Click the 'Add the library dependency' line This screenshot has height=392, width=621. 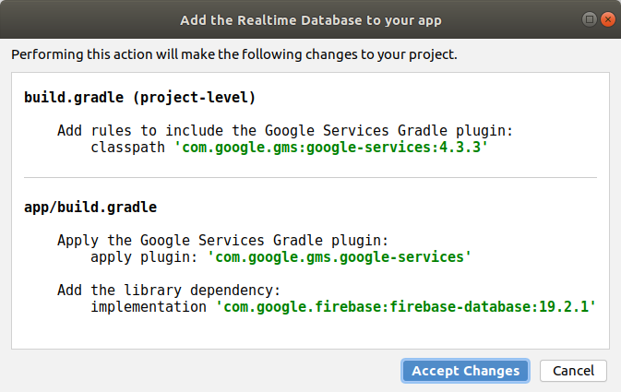[x=168, y=290]
